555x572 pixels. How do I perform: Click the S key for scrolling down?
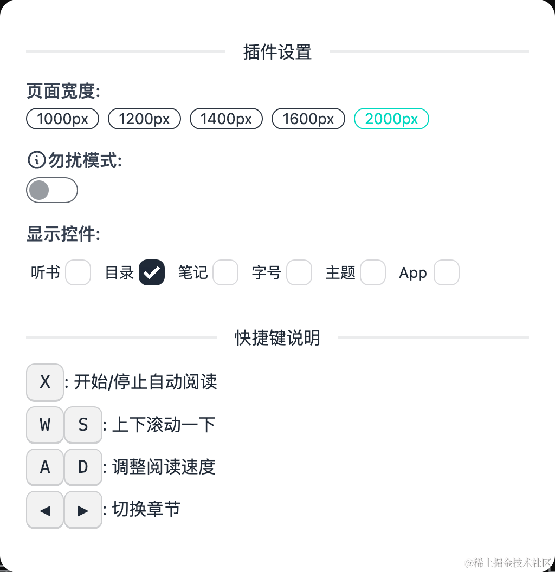click(x=83, y=425)
